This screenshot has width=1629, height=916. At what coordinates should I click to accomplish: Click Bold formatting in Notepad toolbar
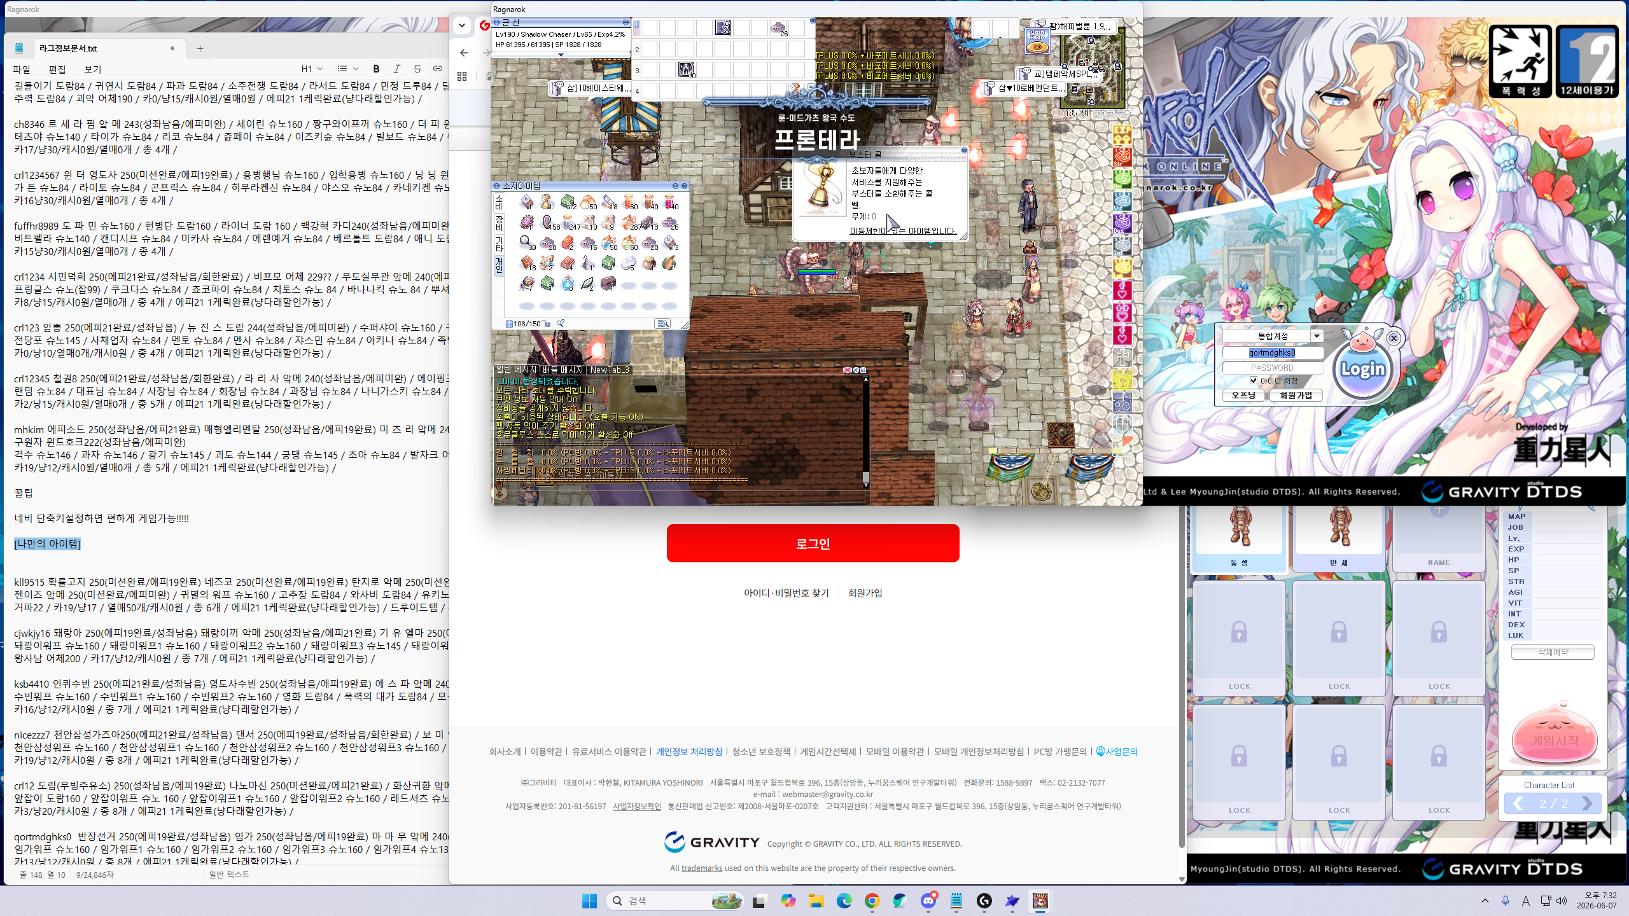click(376, 69)
